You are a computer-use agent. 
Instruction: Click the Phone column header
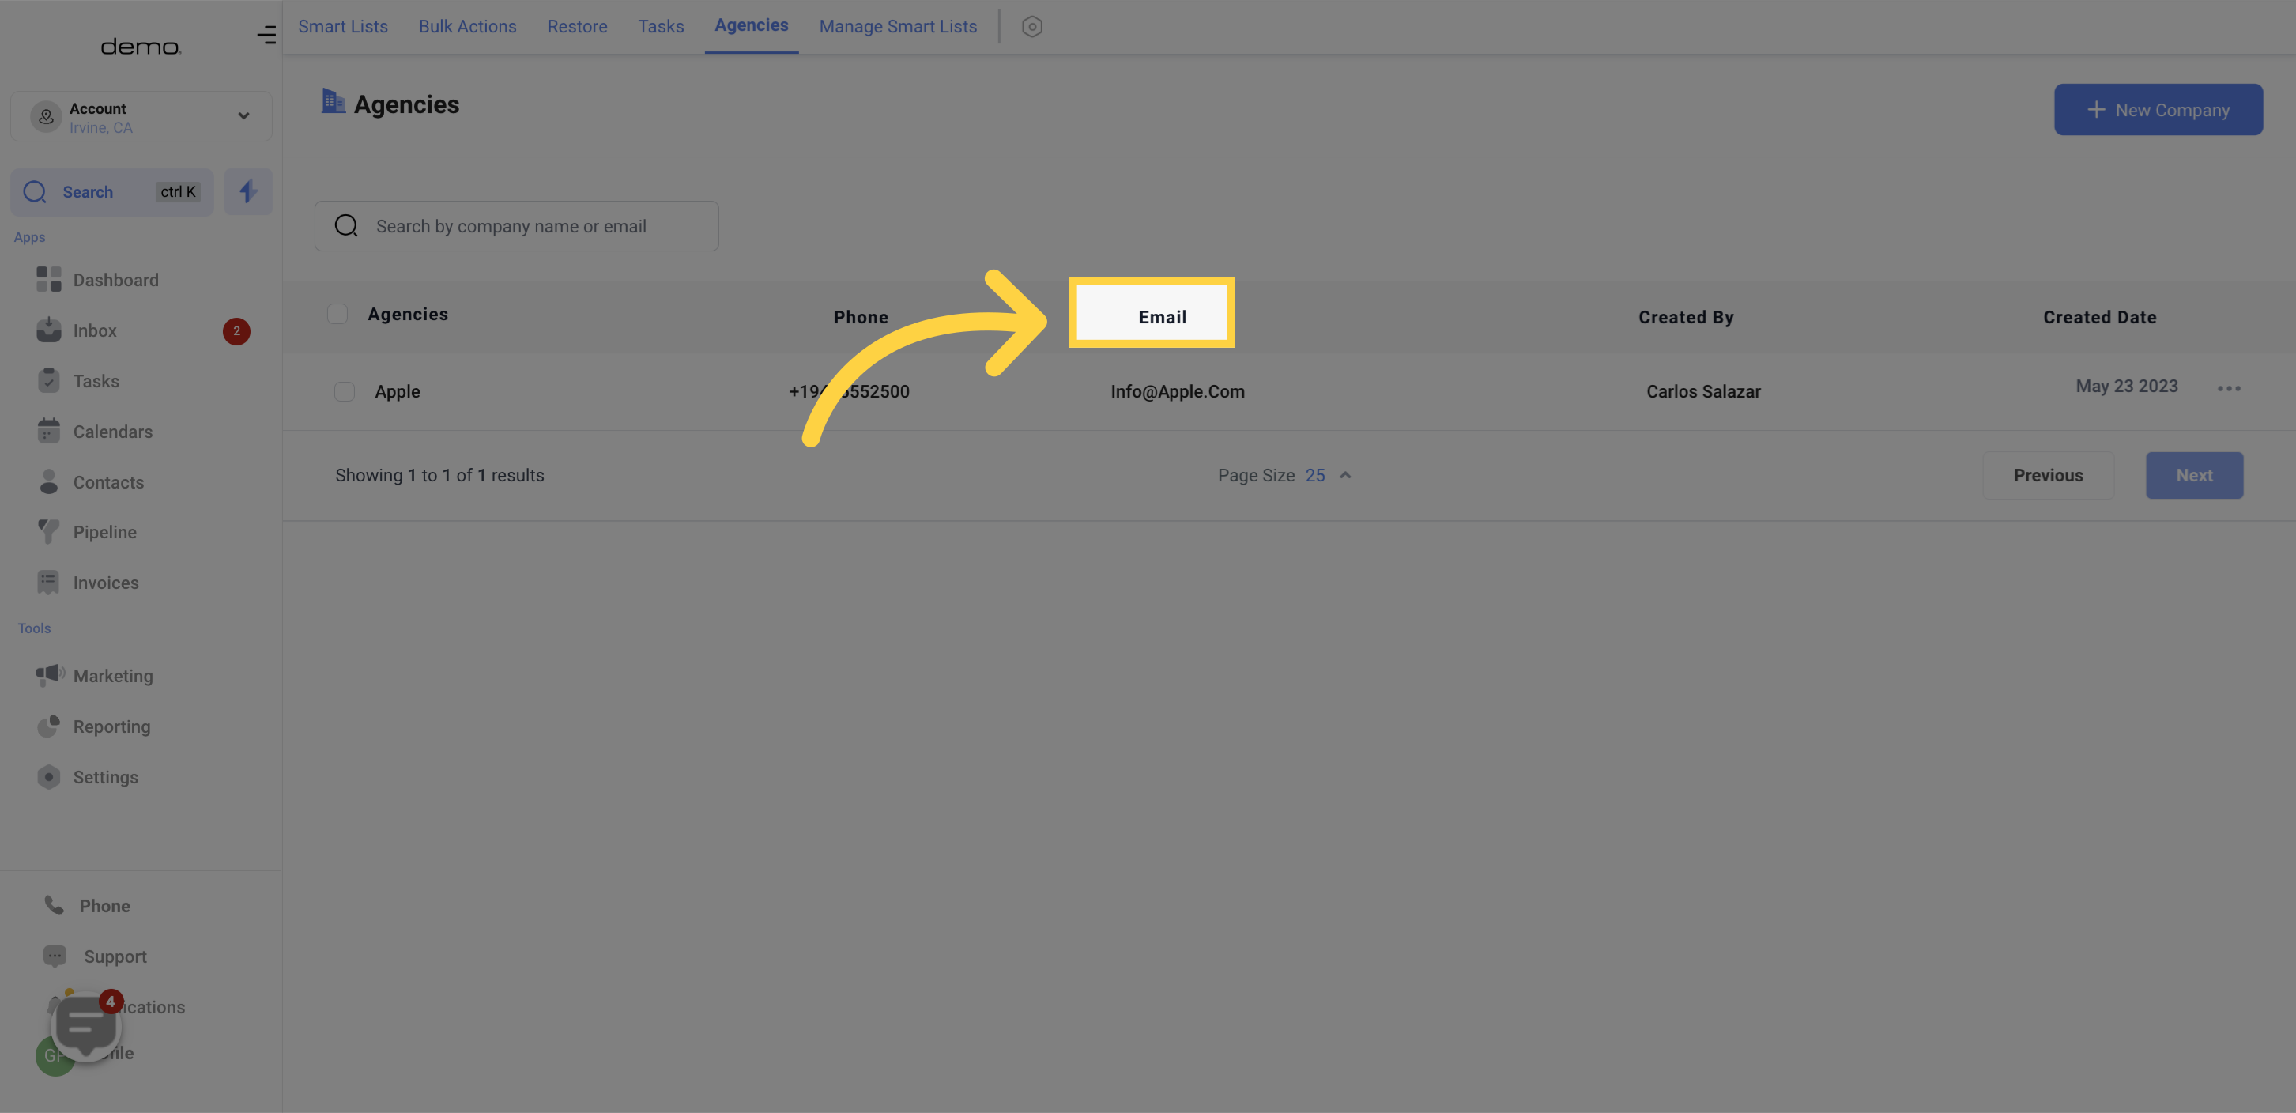click(861, 316)
